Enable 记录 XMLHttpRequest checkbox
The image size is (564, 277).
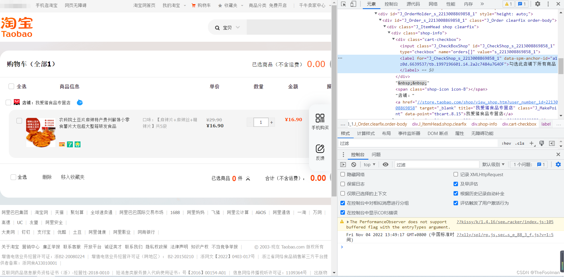coord(456,174)
